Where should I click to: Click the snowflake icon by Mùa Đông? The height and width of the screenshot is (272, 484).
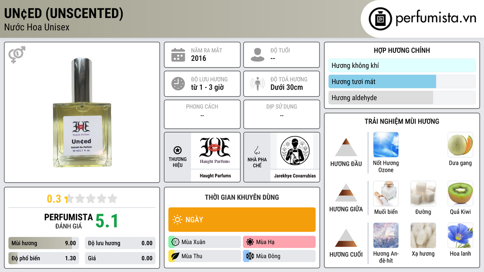click(x=250, y=256)
